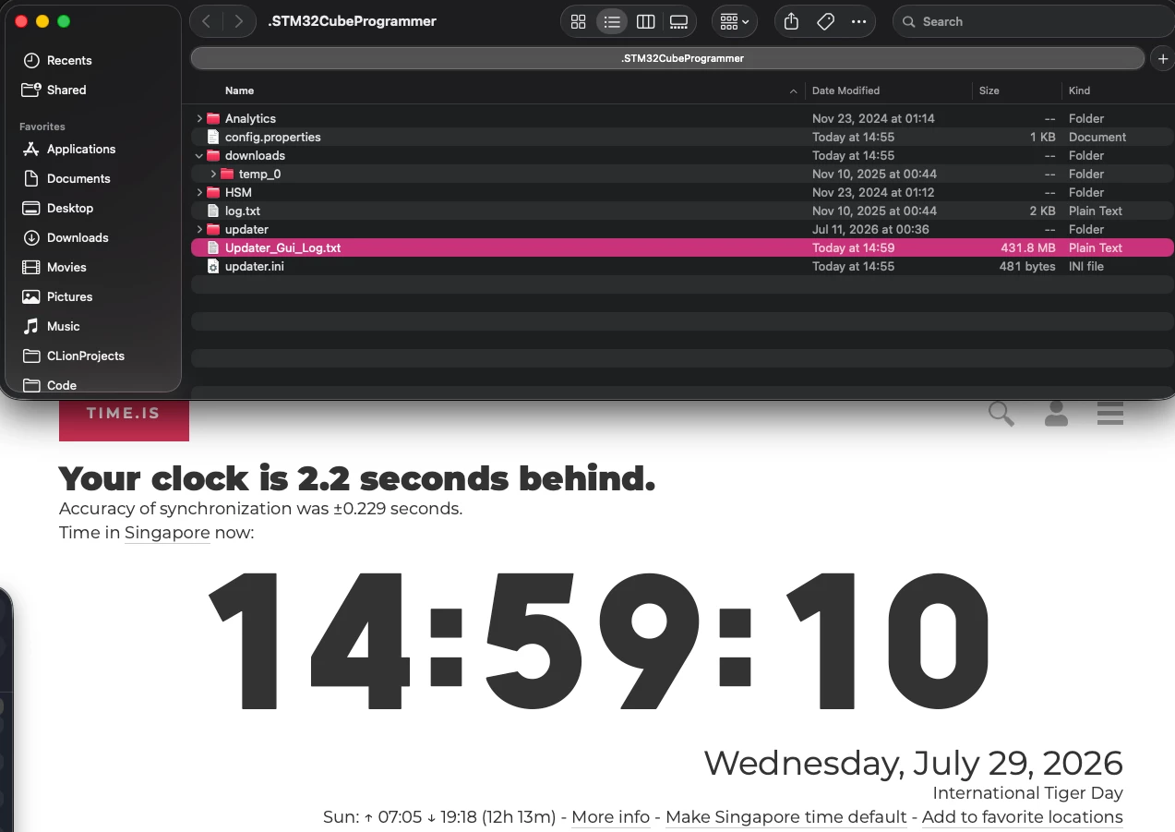
Task: Click Make Singapore time default
Action: (786, 817)
